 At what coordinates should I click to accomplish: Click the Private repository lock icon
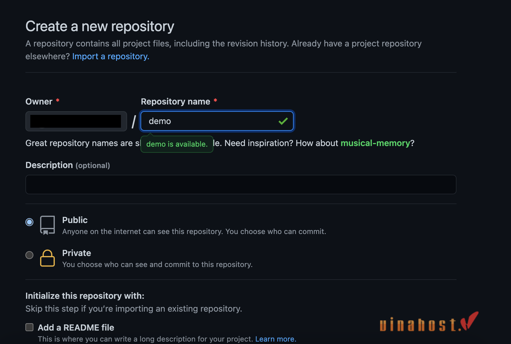[x=47, y=258]
